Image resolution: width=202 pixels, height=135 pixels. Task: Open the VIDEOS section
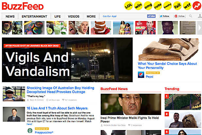pos(74,16)
